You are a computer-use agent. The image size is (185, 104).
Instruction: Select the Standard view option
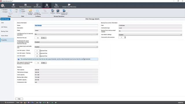[x=4, y=10]
